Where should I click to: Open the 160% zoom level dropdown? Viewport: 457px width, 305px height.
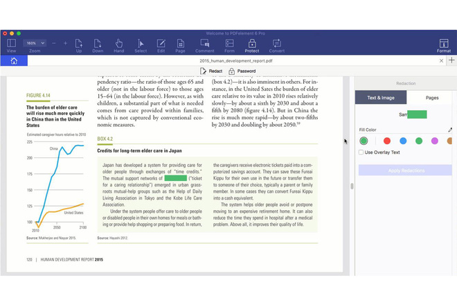click(x=35, y=43)
